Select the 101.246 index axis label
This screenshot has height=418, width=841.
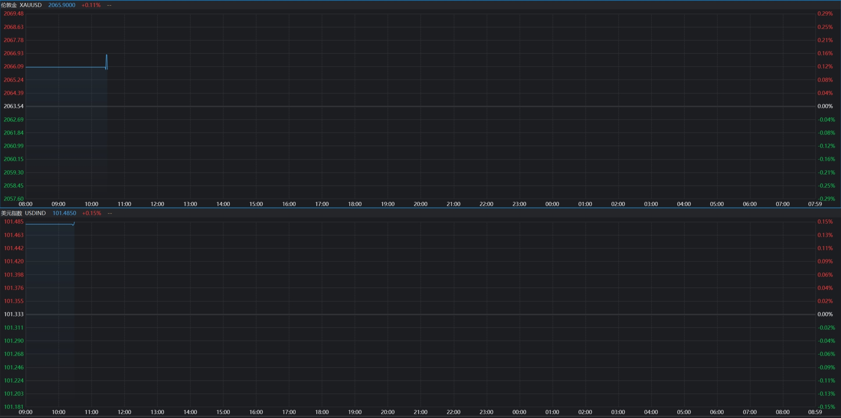click(x=14, y=368)
